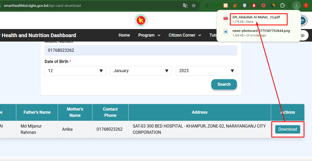Image resolution: width=312 pixels, height=161 pixels.
Task: Open the browser Downloads tray icon
Action: pyautogui.click(x=297, y=5)
